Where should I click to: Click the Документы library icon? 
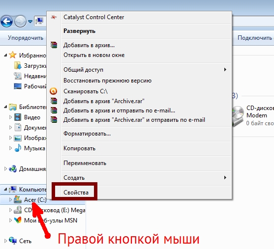18,127
